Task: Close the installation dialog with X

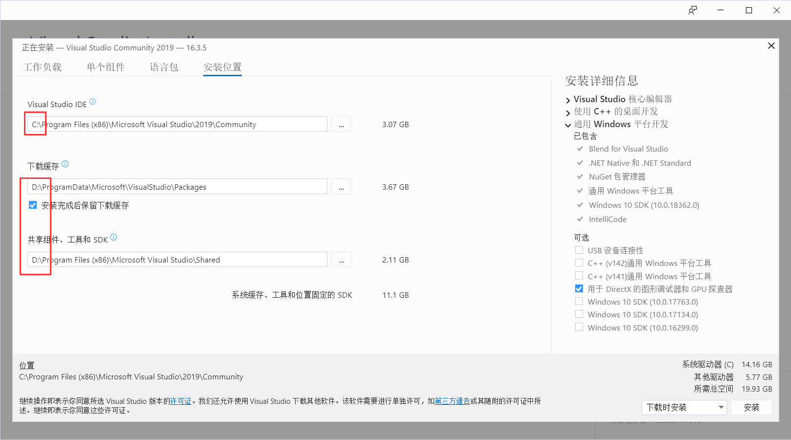Action: (x=771, y=45)
